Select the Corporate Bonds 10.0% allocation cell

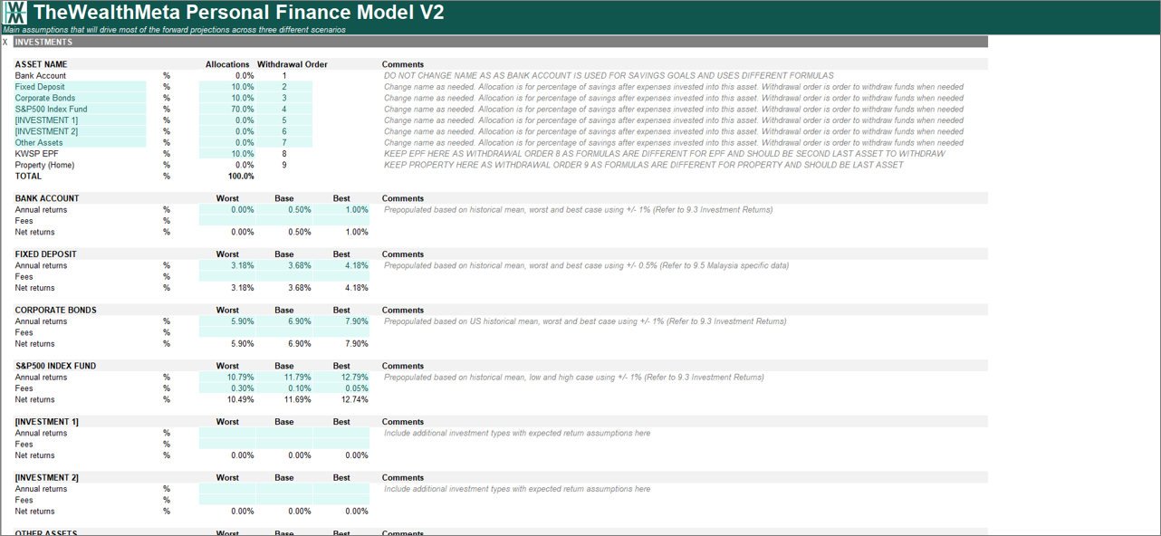point(227,98)
